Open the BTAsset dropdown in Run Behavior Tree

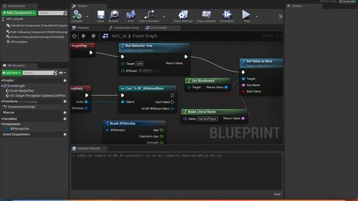(145, 71)
